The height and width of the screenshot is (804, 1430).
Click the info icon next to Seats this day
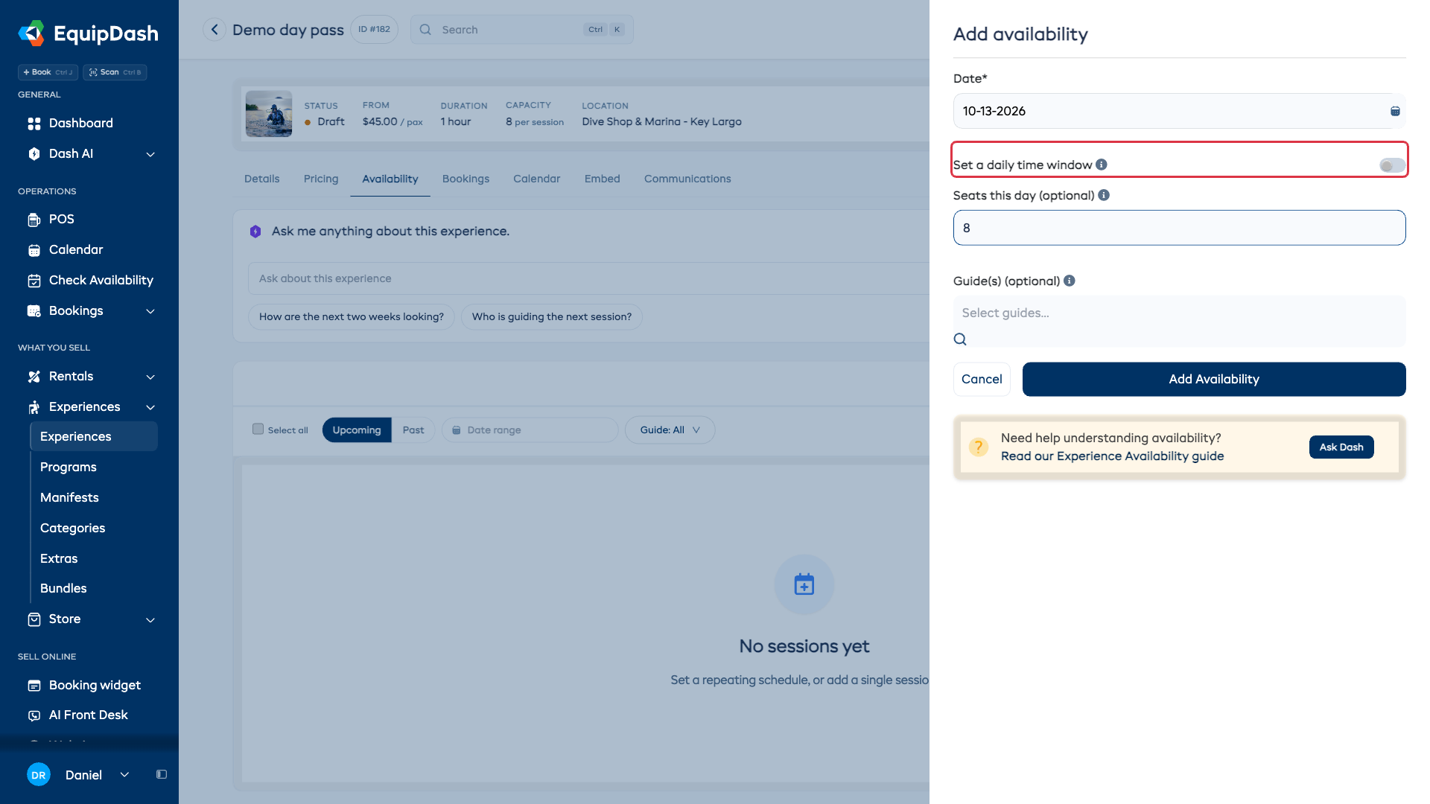tap(1104, 195)
